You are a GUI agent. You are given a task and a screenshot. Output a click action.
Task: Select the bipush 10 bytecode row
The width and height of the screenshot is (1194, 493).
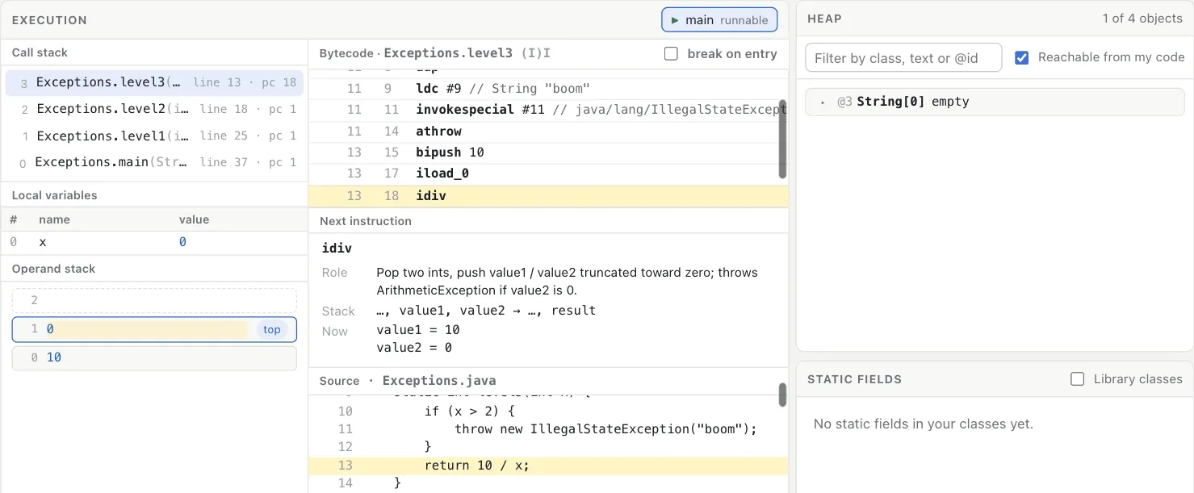tap(548, 152)
